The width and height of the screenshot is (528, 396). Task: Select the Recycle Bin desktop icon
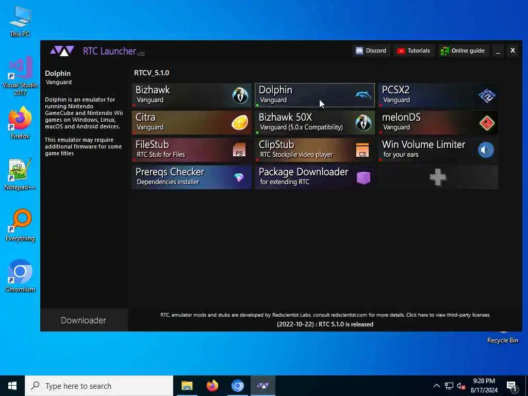[x=502, y=338]
